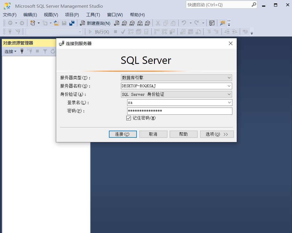Click the 连接 button to connect

tap(123, 134)
